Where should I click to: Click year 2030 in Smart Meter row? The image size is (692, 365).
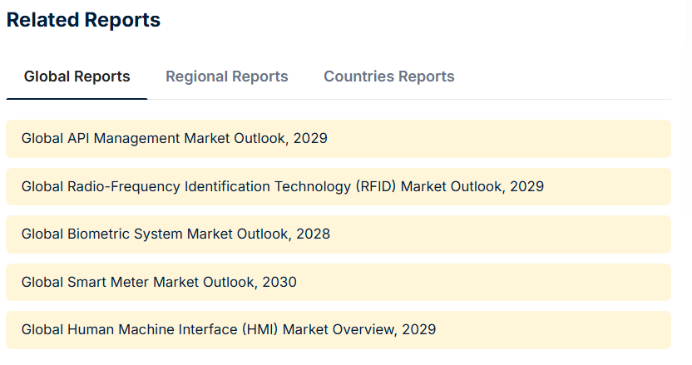tap(279, 282)
